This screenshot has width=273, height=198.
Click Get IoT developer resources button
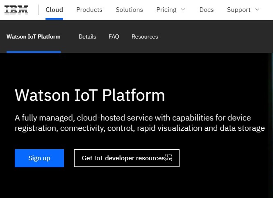point(127,158)
